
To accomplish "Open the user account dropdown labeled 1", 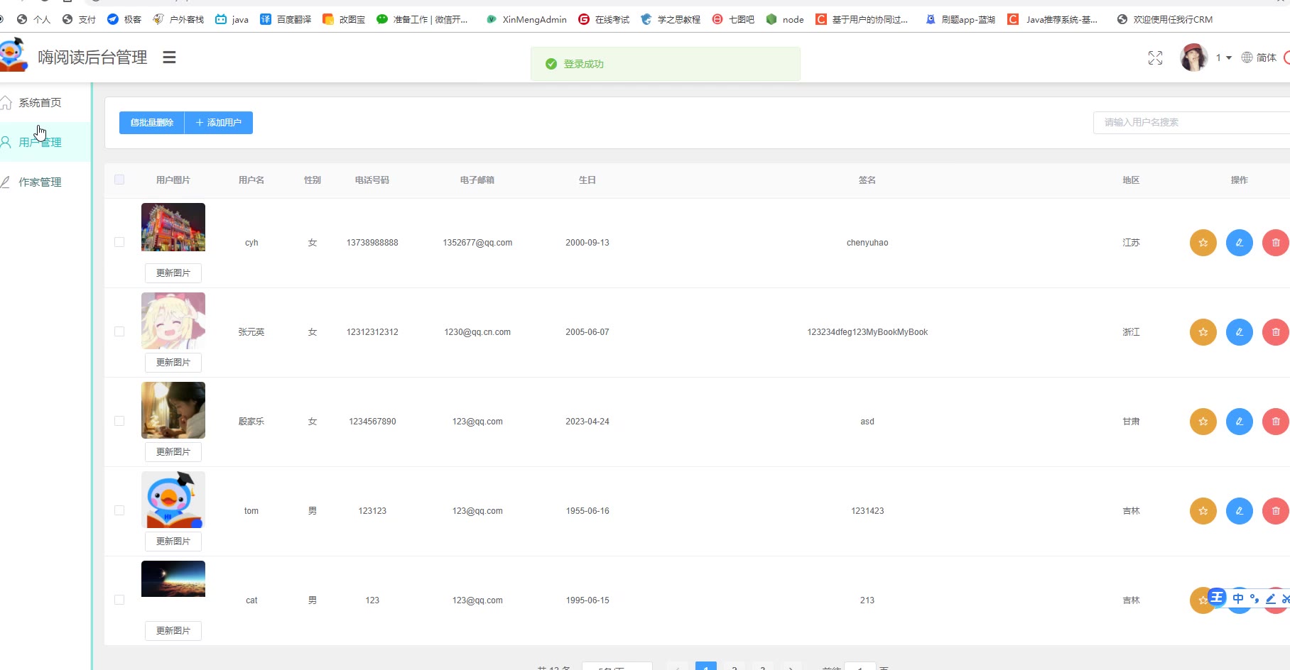I will pos(1223,57).
